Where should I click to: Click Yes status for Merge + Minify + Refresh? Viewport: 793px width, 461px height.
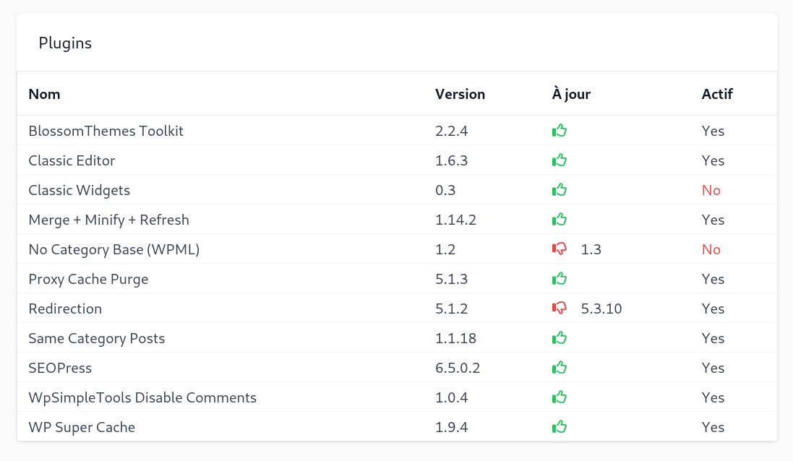coord(713,220)
